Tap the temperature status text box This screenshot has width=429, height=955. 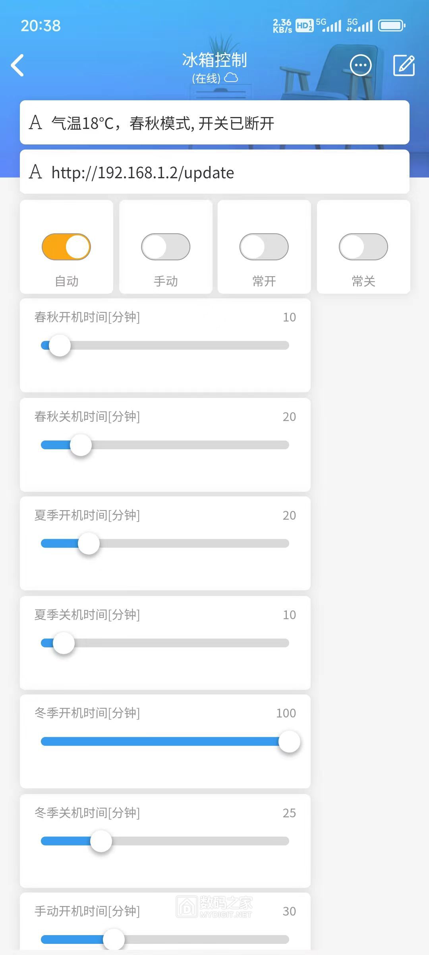(x=214, y=123)
